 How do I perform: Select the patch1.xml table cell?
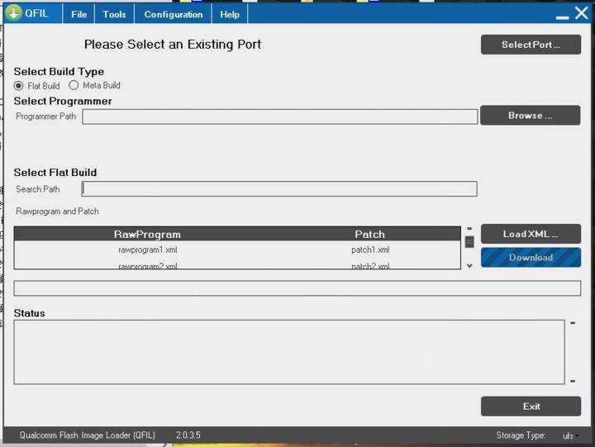pos(370,250)
